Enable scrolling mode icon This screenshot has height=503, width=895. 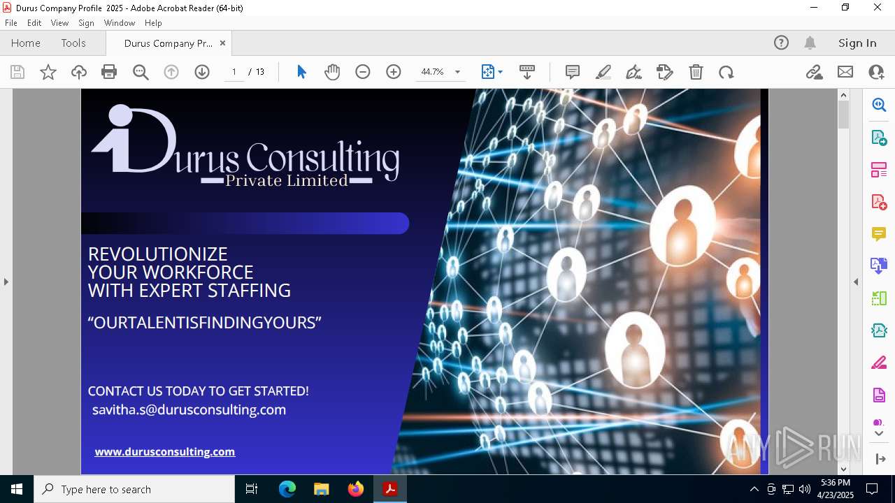(x=527, y=72)
